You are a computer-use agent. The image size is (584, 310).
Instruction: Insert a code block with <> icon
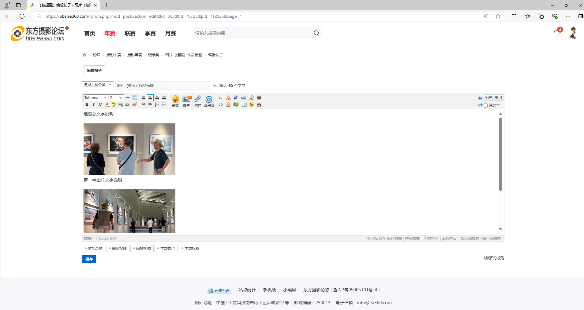pyautogui.click(x=221, y=105)
